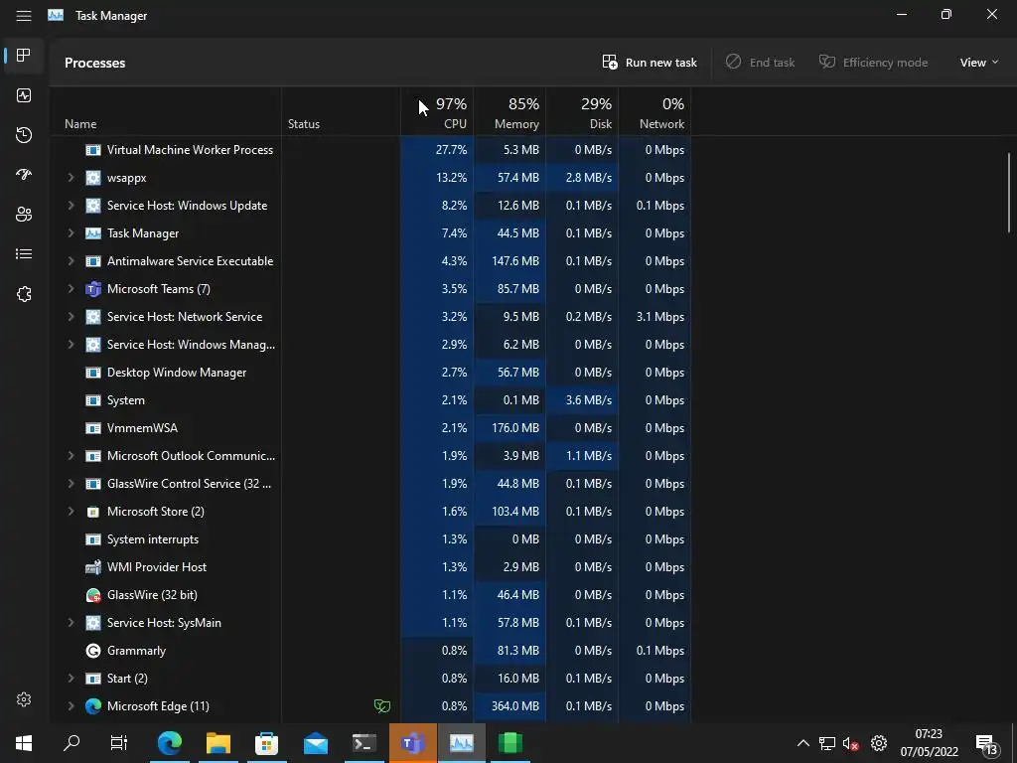Open Task View on the taskbar
Screen dimensions: 1017x763
tap(119, 743)
